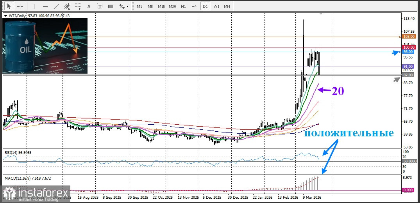Select the rectangle shape tool
Viewport: 420px width, 203px height.
(111, 6)
